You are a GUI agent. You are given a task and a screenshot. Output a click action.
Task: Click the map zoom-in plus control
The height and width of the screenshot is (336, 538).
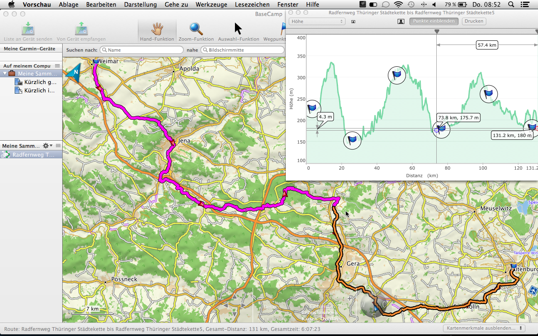[350, 299]
